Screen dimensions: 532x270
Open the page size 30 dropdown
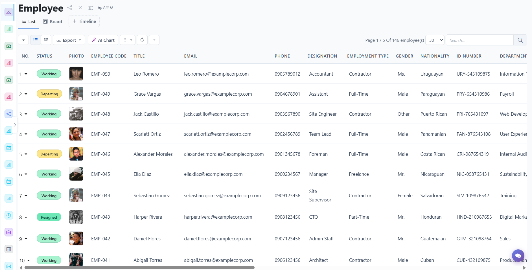coord(435,40)
